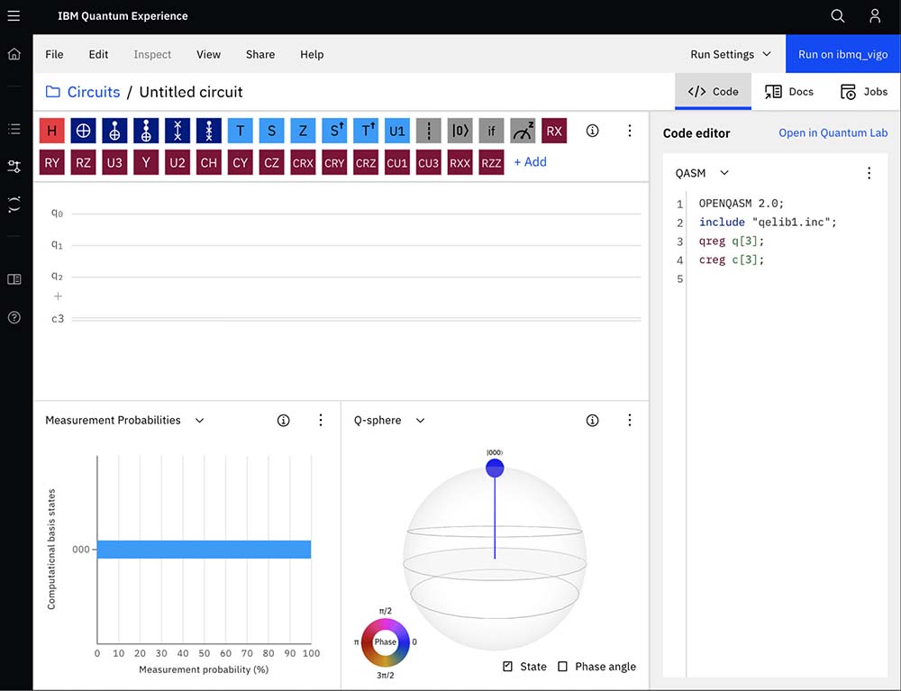Open the user profile icon
Image resolution: width=901 pixels, height=691 pixels.
(875, 16)
